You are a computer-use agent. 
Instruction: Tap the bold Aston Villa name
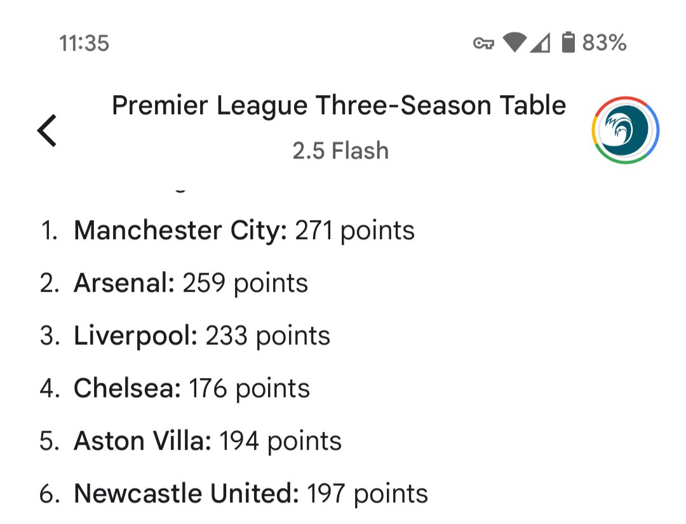[x=143, y=440]
